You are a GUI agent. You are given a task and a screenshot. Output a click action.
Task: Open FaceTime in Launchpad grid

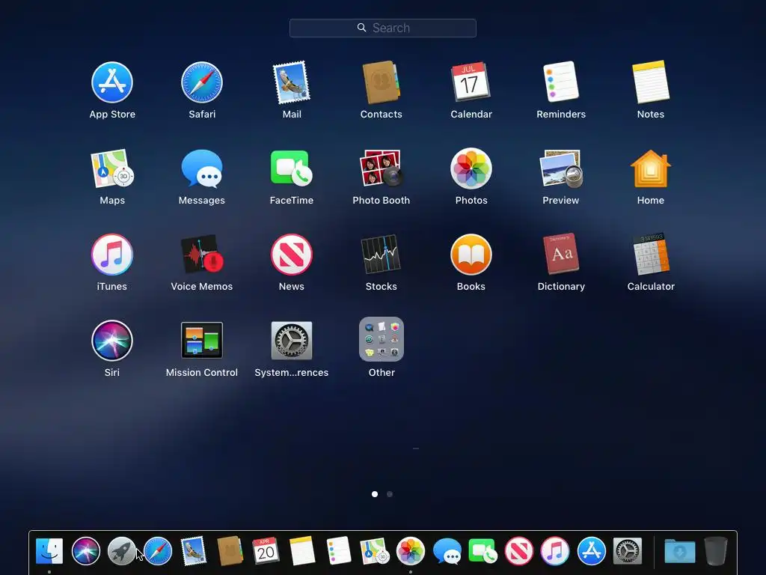click(x=292, y=168)
